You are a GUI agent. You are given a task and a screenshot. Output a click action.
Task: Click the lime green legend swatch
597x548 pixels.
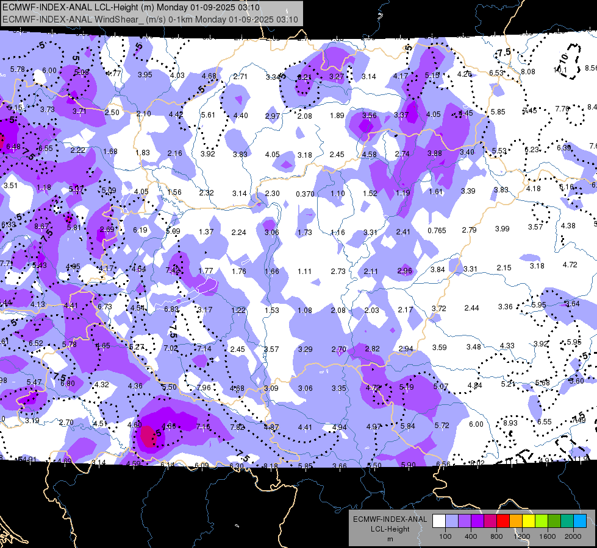click(542, 521)
